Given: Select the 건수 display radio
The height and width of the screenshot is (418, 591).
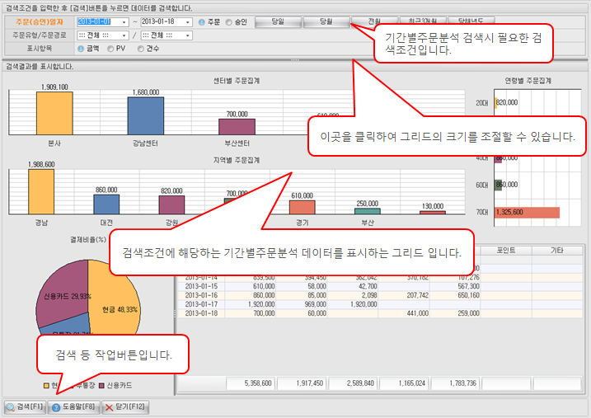Looking at the screenshot, I should pos(141,49).
